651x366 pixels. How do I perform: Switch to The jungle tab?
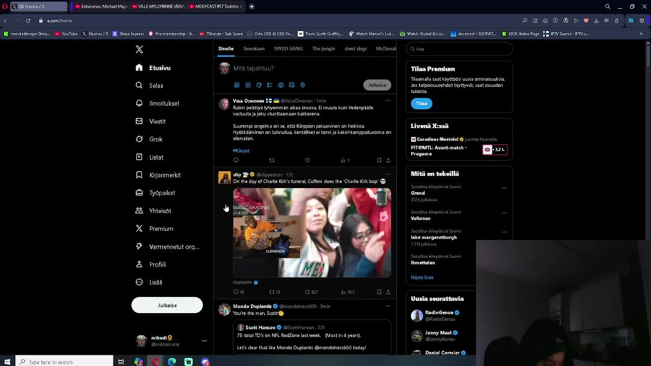[x=323, y=49]
